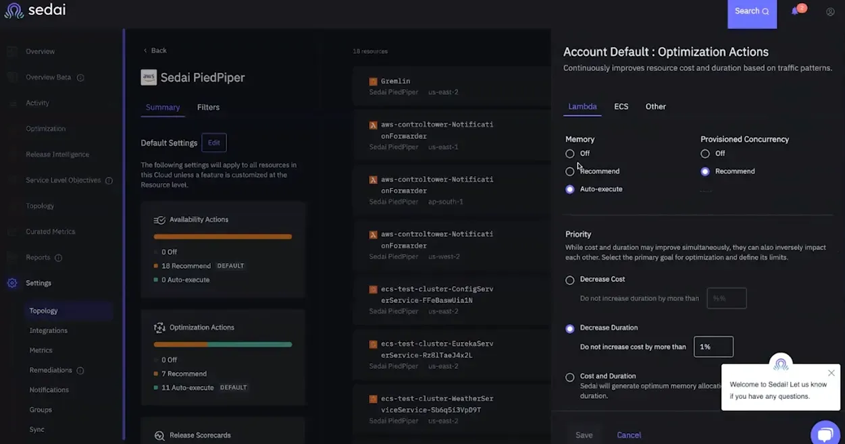Switch to the Other tab

coord(656,107)
